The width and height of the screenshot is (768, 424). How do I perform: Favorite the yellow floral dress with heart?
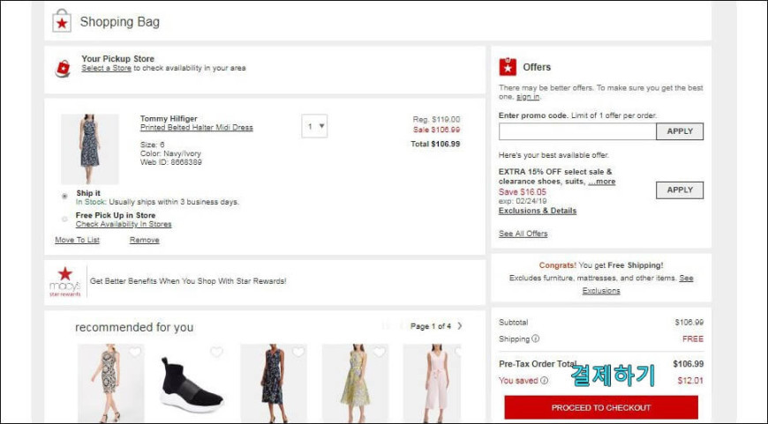click(379, 352)
